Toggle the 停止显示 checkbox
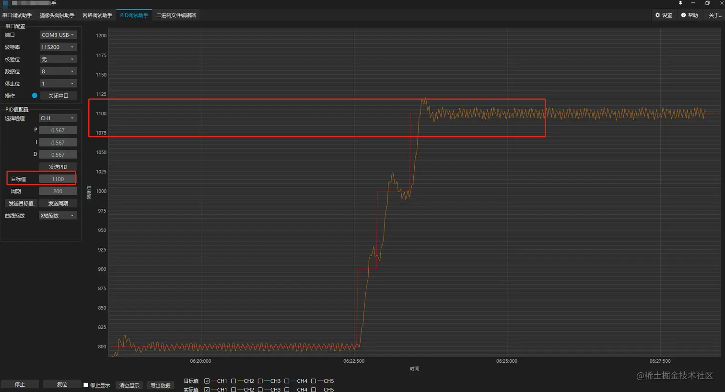Screen dimensions: 725x392 (86, 385)
